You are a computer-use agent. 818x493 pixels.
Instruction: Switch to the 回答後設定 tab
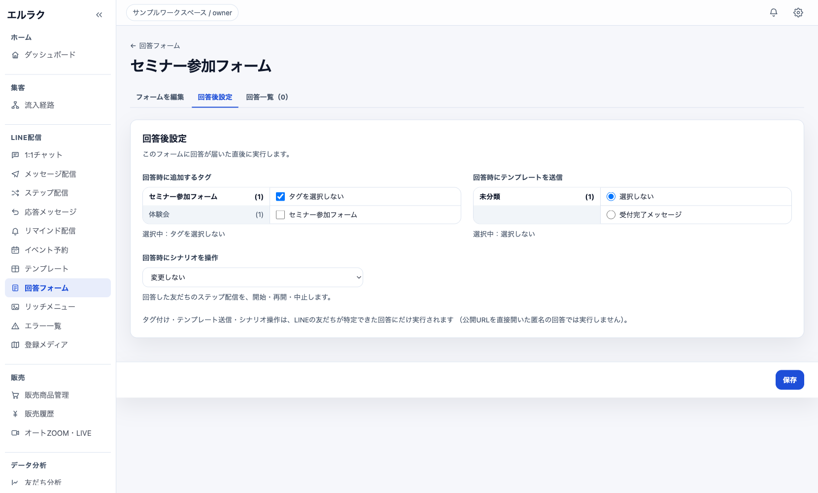215,97
